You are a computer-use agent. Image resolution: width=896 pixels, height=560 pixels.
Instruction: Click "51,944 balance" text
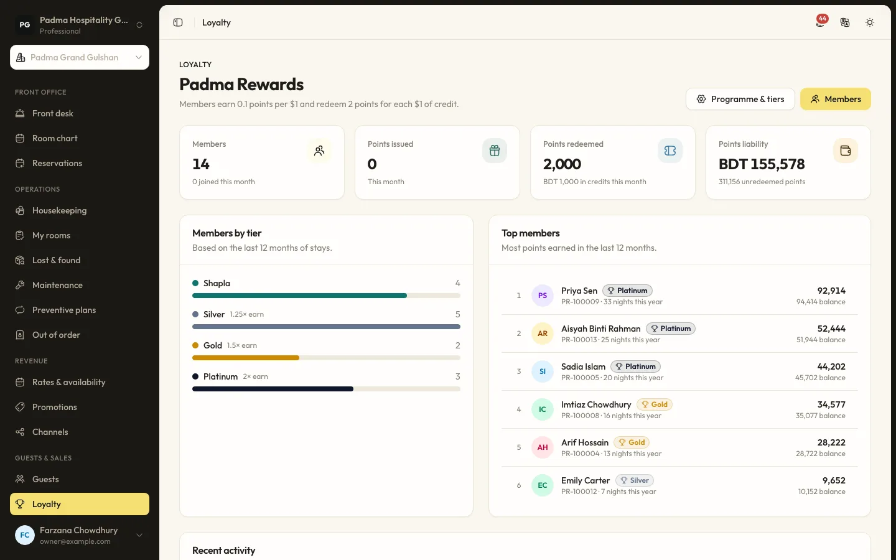pyautogui.click(x=821, y=340)
